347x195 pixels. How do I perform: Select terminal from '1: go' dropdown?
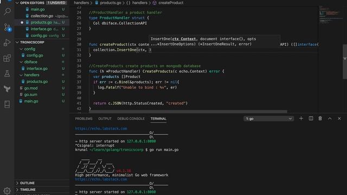click(269, 119)
